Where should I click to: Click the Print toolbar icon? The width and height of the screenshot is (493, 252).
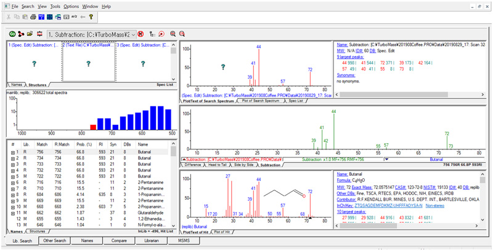(x=33, y=17)
